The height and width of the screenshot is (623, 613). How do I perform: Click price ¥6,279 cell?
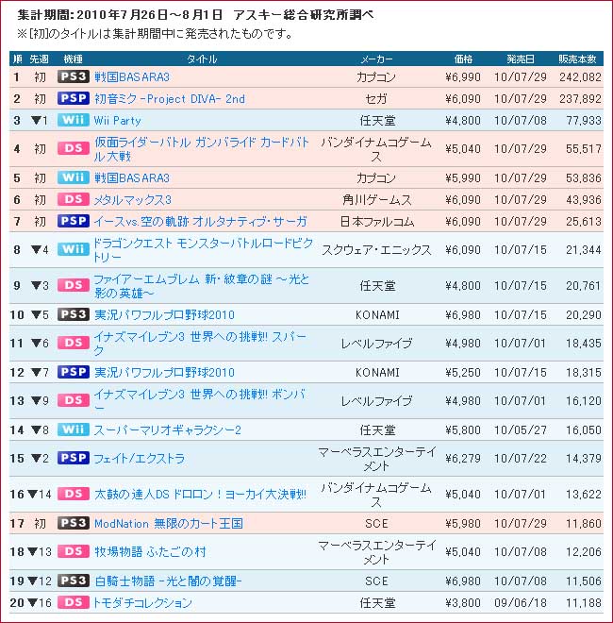463,459
